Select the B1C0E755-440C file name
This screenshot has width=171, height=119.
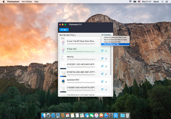click(x=81, y=72)
